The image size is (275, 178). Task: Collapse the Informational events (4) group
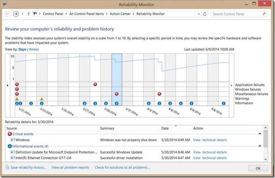pyautogui.click(x=260, y=146)
